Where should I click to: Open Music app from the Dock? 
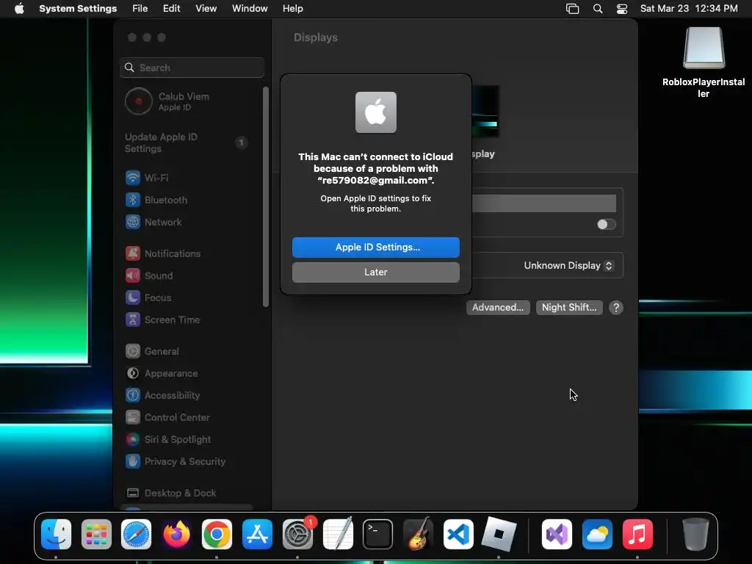coord(637,535)
